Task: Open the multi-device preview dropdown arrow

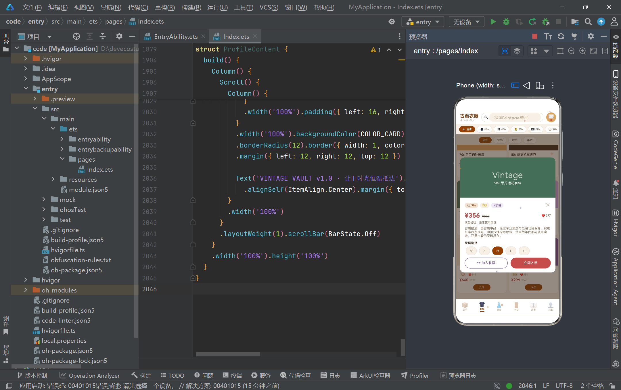Action: [x=546, y=51]
